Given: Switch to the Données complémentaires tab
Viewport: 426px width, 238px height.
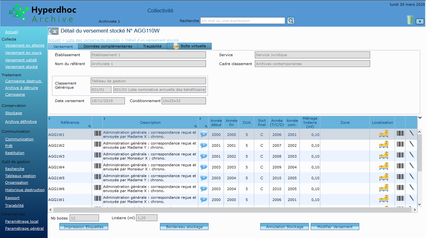Looking at the screenshot, I should click(108, 46).
